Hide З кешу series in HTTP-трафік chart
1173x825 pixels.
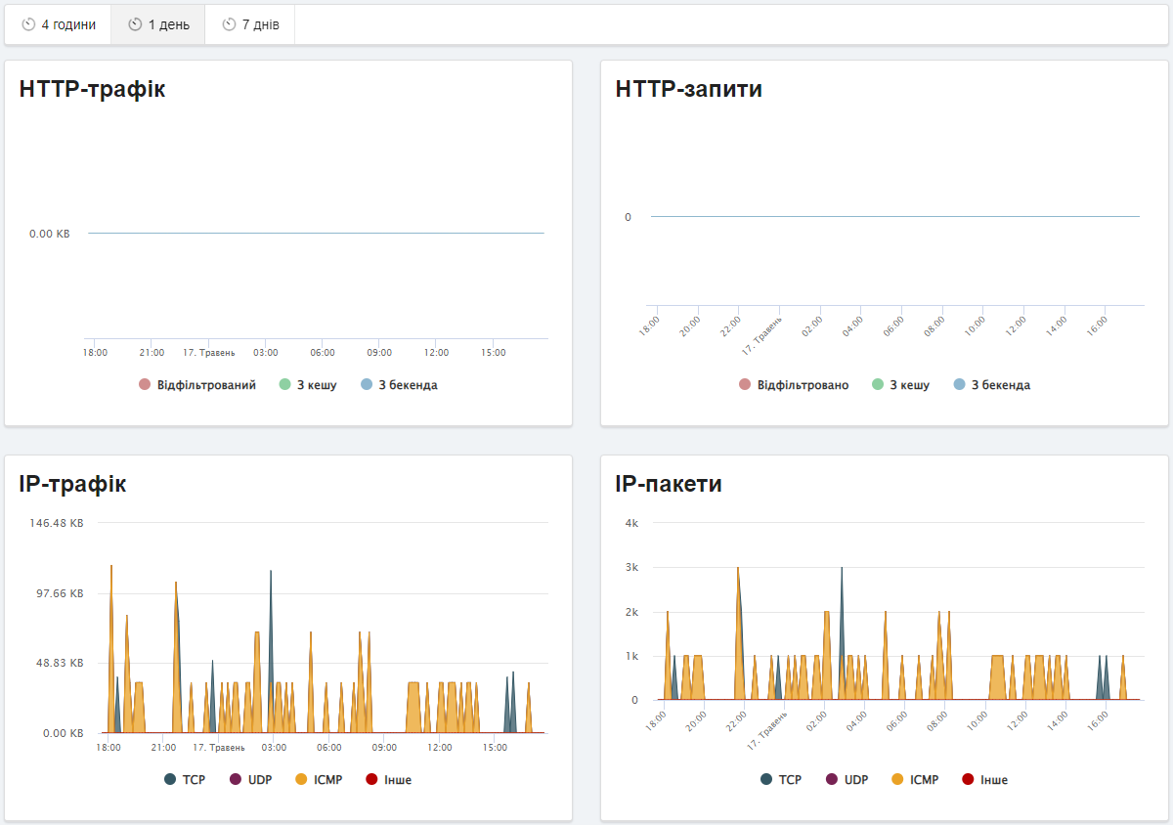(x=316, y=385)
